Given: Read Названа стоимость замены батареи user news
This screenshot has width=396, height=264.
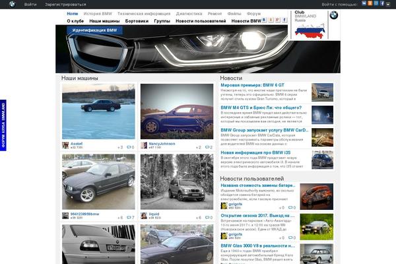Looking at the screenshot, I should point(258,185).
